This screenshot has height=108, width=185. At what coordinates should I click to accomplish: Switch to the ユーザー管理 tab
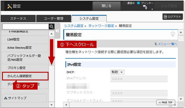tap(54, 19)
